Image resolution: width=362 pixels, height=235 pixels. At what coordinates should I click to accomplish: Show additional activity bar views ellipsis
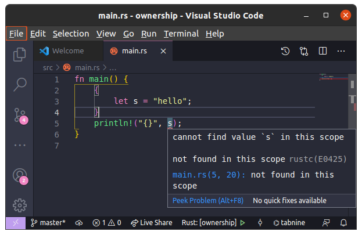pyautogui.click(x=20, y=145)
